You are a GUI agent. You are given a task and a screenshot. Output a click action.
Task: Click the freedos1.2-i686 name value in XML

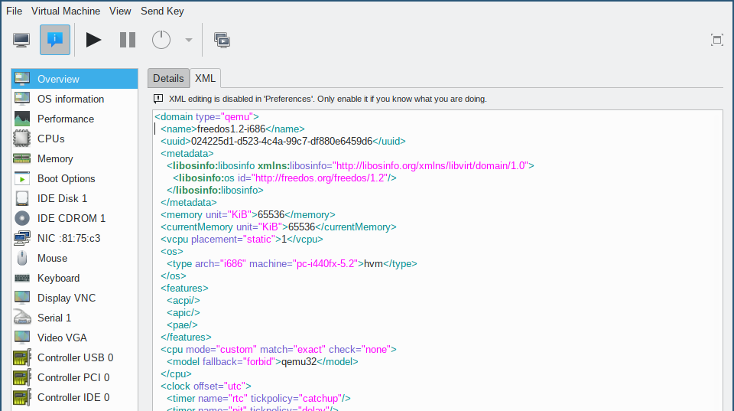point(231,129)
